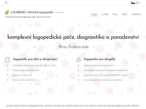Click chevron beside získané poruchy řeči
This screenshot has width=146, height=109.
tap(78, 75)
